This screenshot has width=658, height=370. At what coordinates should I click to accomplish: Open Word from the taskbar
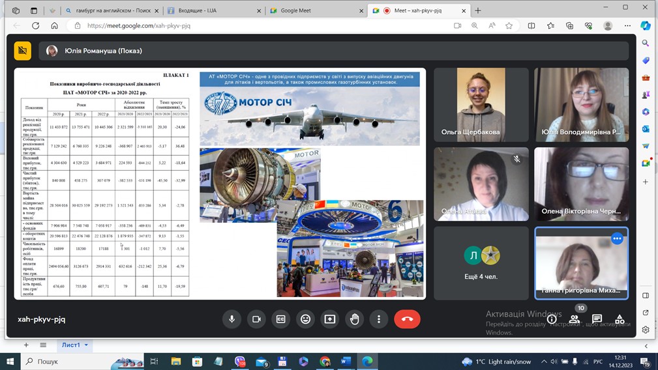[346, 361]
